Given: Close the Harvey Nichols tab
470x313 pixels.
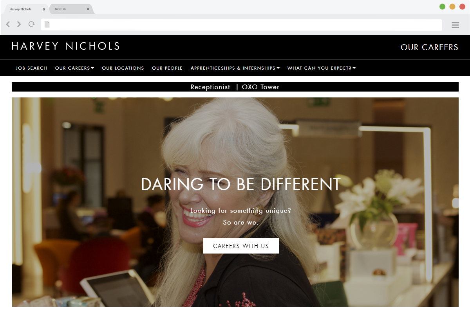Looking at the screenshot, I should coord(44,9).
